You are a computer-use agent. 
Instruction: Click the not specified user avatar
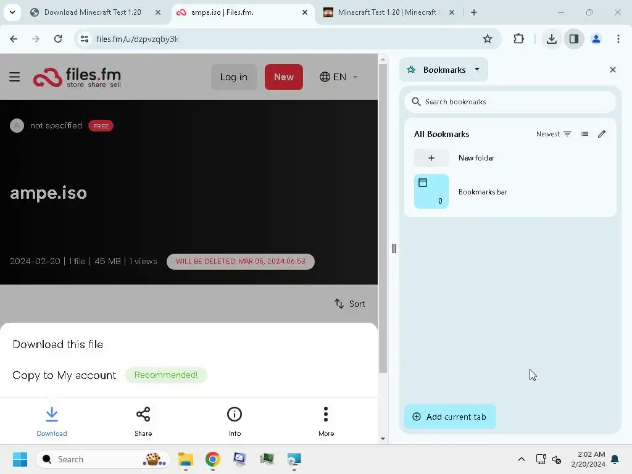click(17, 126)
